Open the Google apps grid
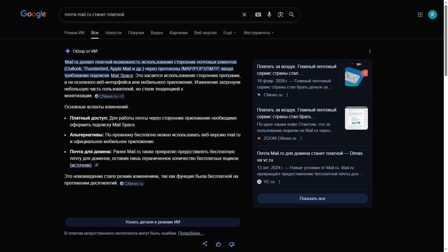The height and width of the screenshot is (252, 448). click(x=420, y=15)
